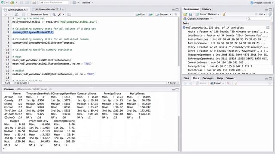Click the read.csv line 2
The image size is (275, 154).
click(x=55, y=22)
